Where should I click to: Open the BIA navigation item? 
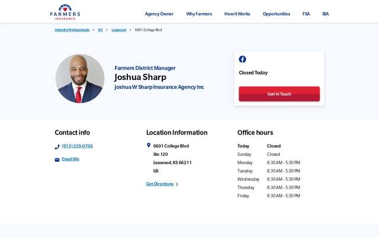(x=325, y=14)
